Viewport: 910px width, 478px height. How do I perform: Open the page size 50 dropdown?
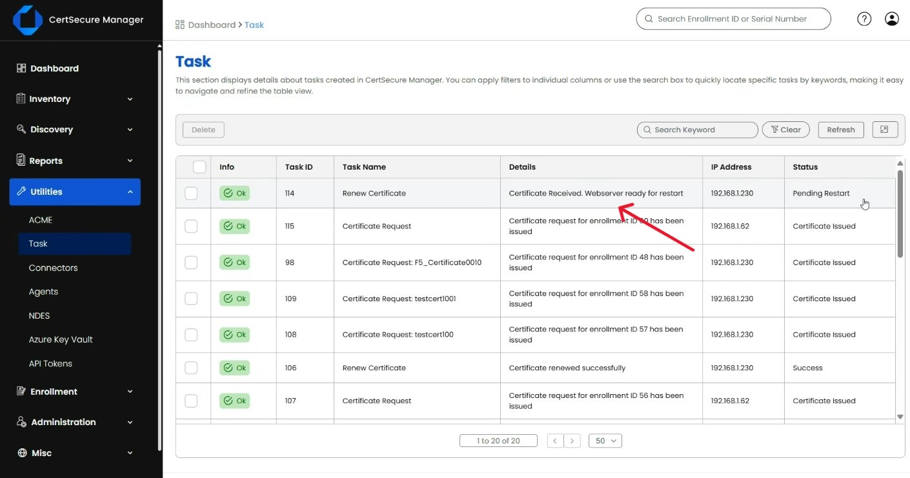[605, 441]
